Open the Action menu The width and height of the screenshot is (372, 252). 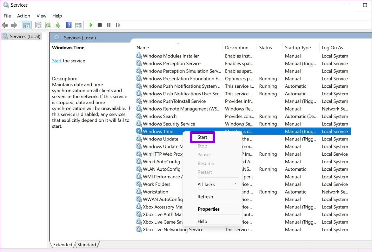point(23,16)
